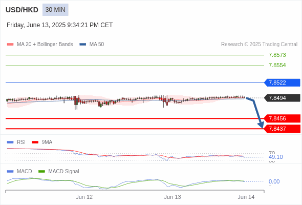Click the Research Trading Central copyright text
The height and width of the screenshot is (205, 302).
coord(259,45)
